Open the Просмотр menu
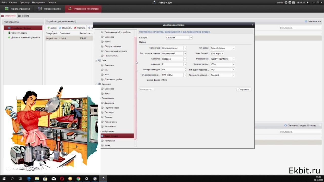324x182 pixels. (x=25, y=2)
